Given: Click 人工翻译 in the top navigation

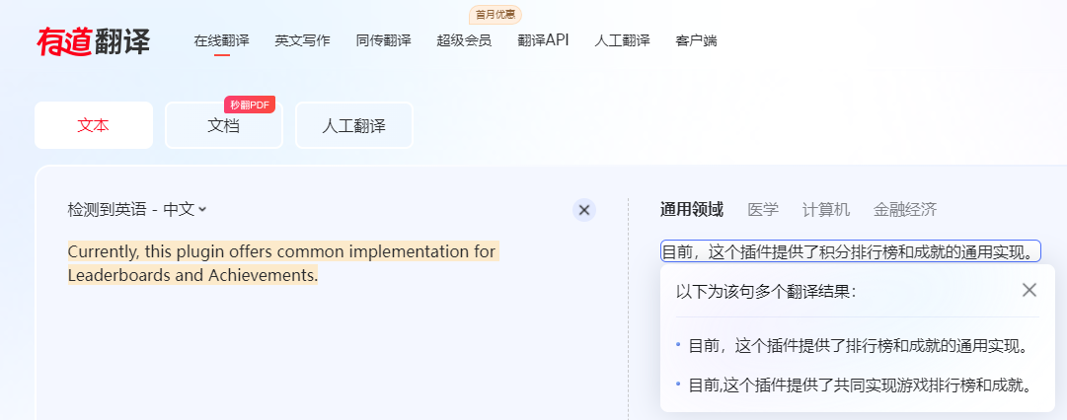Looking at the screenshot, I should [x=622, y=40].
